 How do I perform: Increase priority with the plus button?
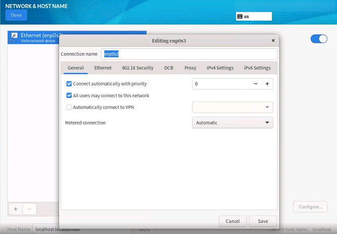(267, 84)
